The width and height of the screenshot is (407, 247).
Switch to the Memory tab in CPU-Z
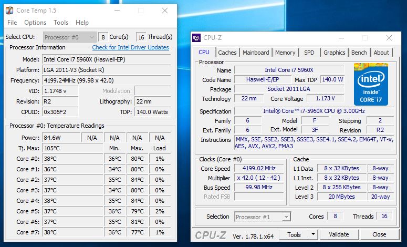click(285, 53)
